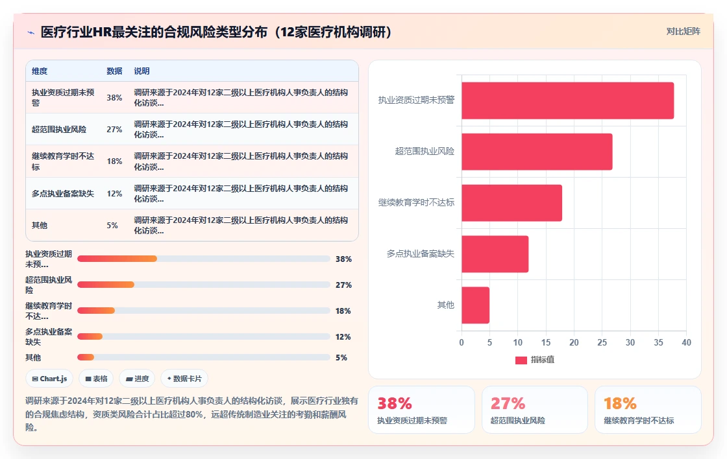727x459 pixels.
Task: Click the 其他 5% progress bar
Action: pos(204,357)
